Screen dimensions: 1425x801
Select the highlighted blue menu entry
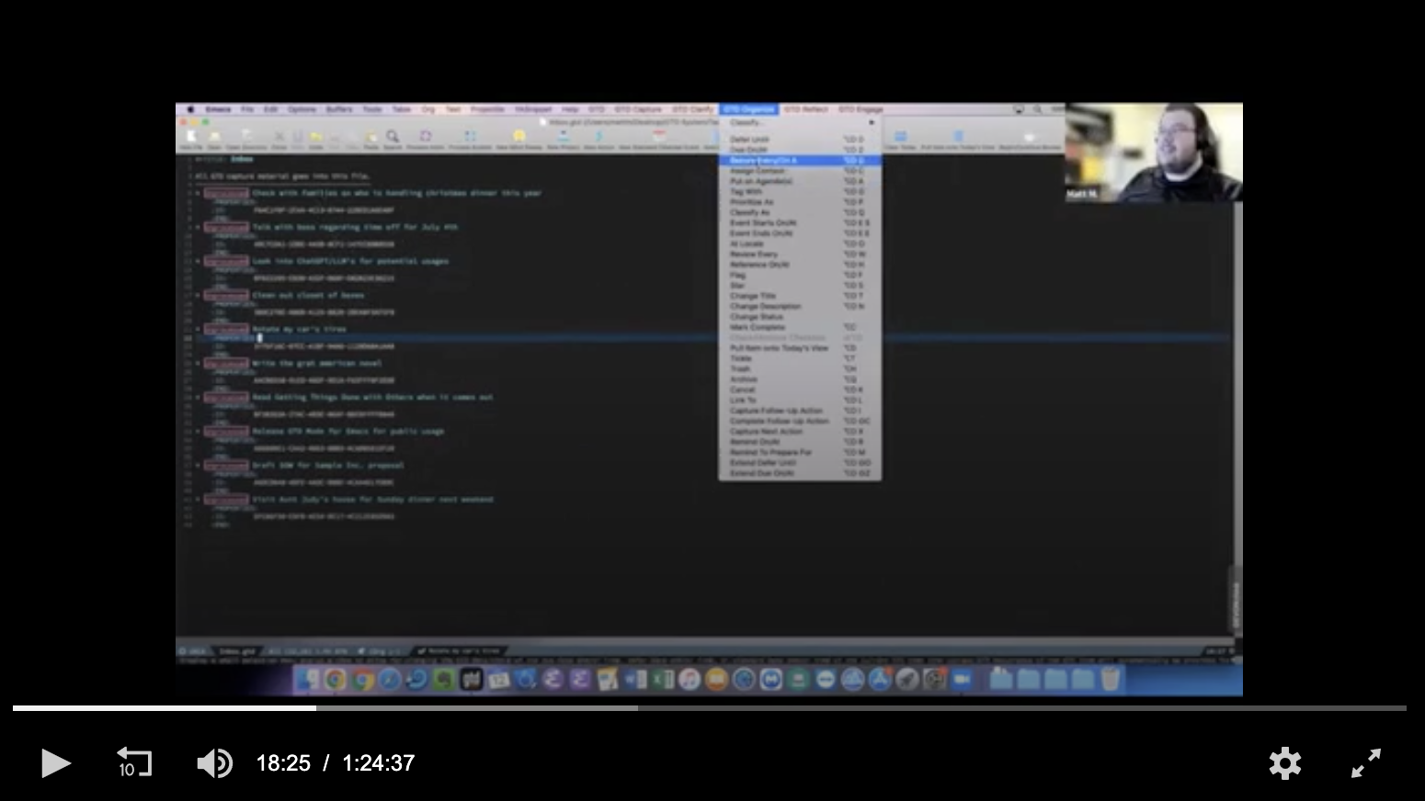[x=798, y=161]
